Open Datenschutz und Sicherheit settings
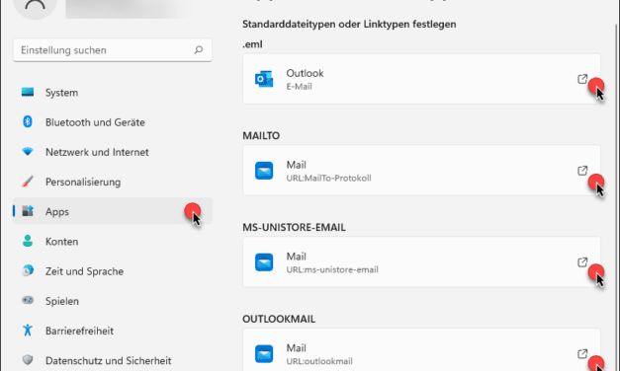The height and width of the screenshot is (371, 620). pos(113,360)
